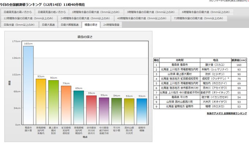Select the 12時間降水量の日最大値 tab
249x145 pixels.
pyautogui.click(x=29, y=18)
